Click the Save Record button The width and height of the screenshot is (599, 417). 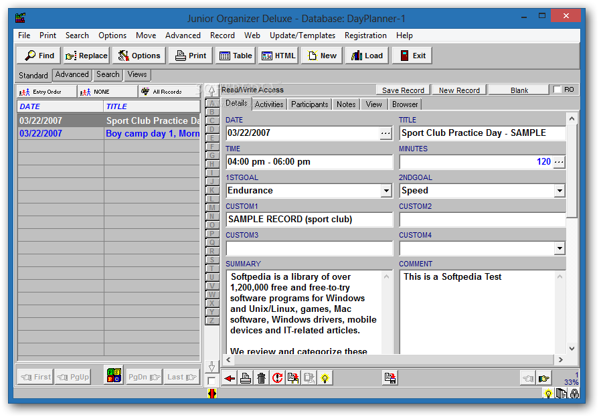point(403,90)
